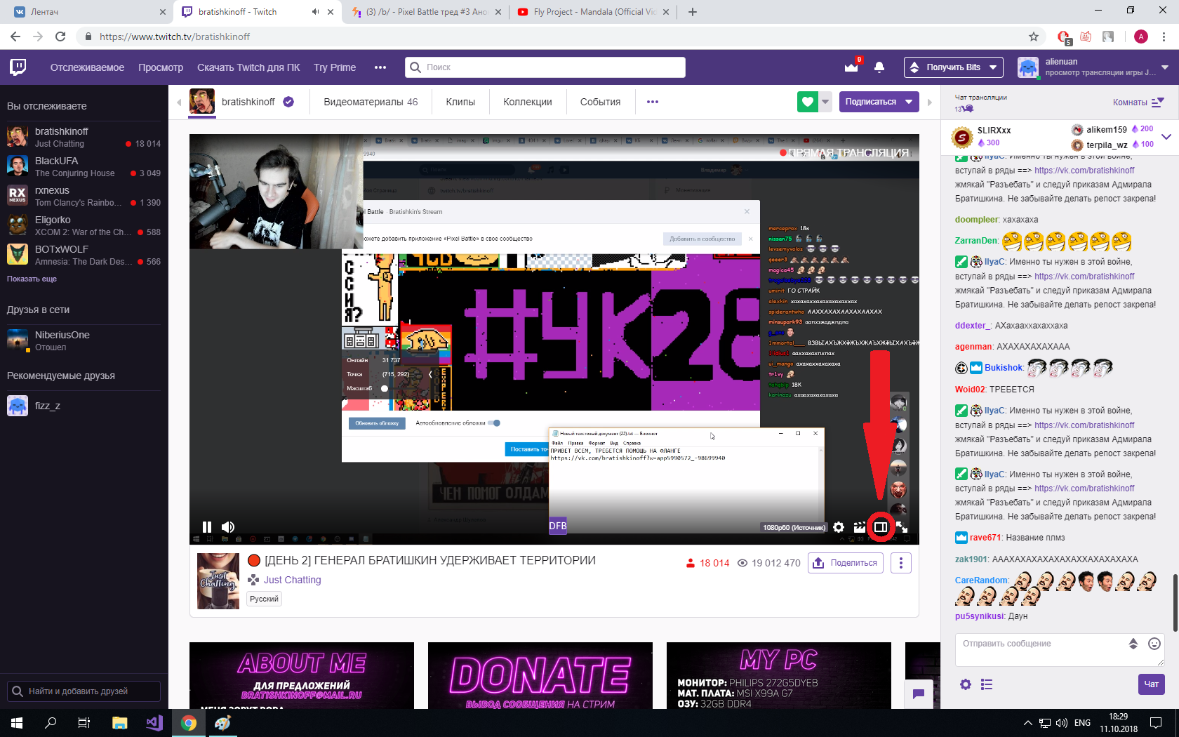Toggle the follow heart button
This screenshot has height=737, width=1179.
(808, 102)
